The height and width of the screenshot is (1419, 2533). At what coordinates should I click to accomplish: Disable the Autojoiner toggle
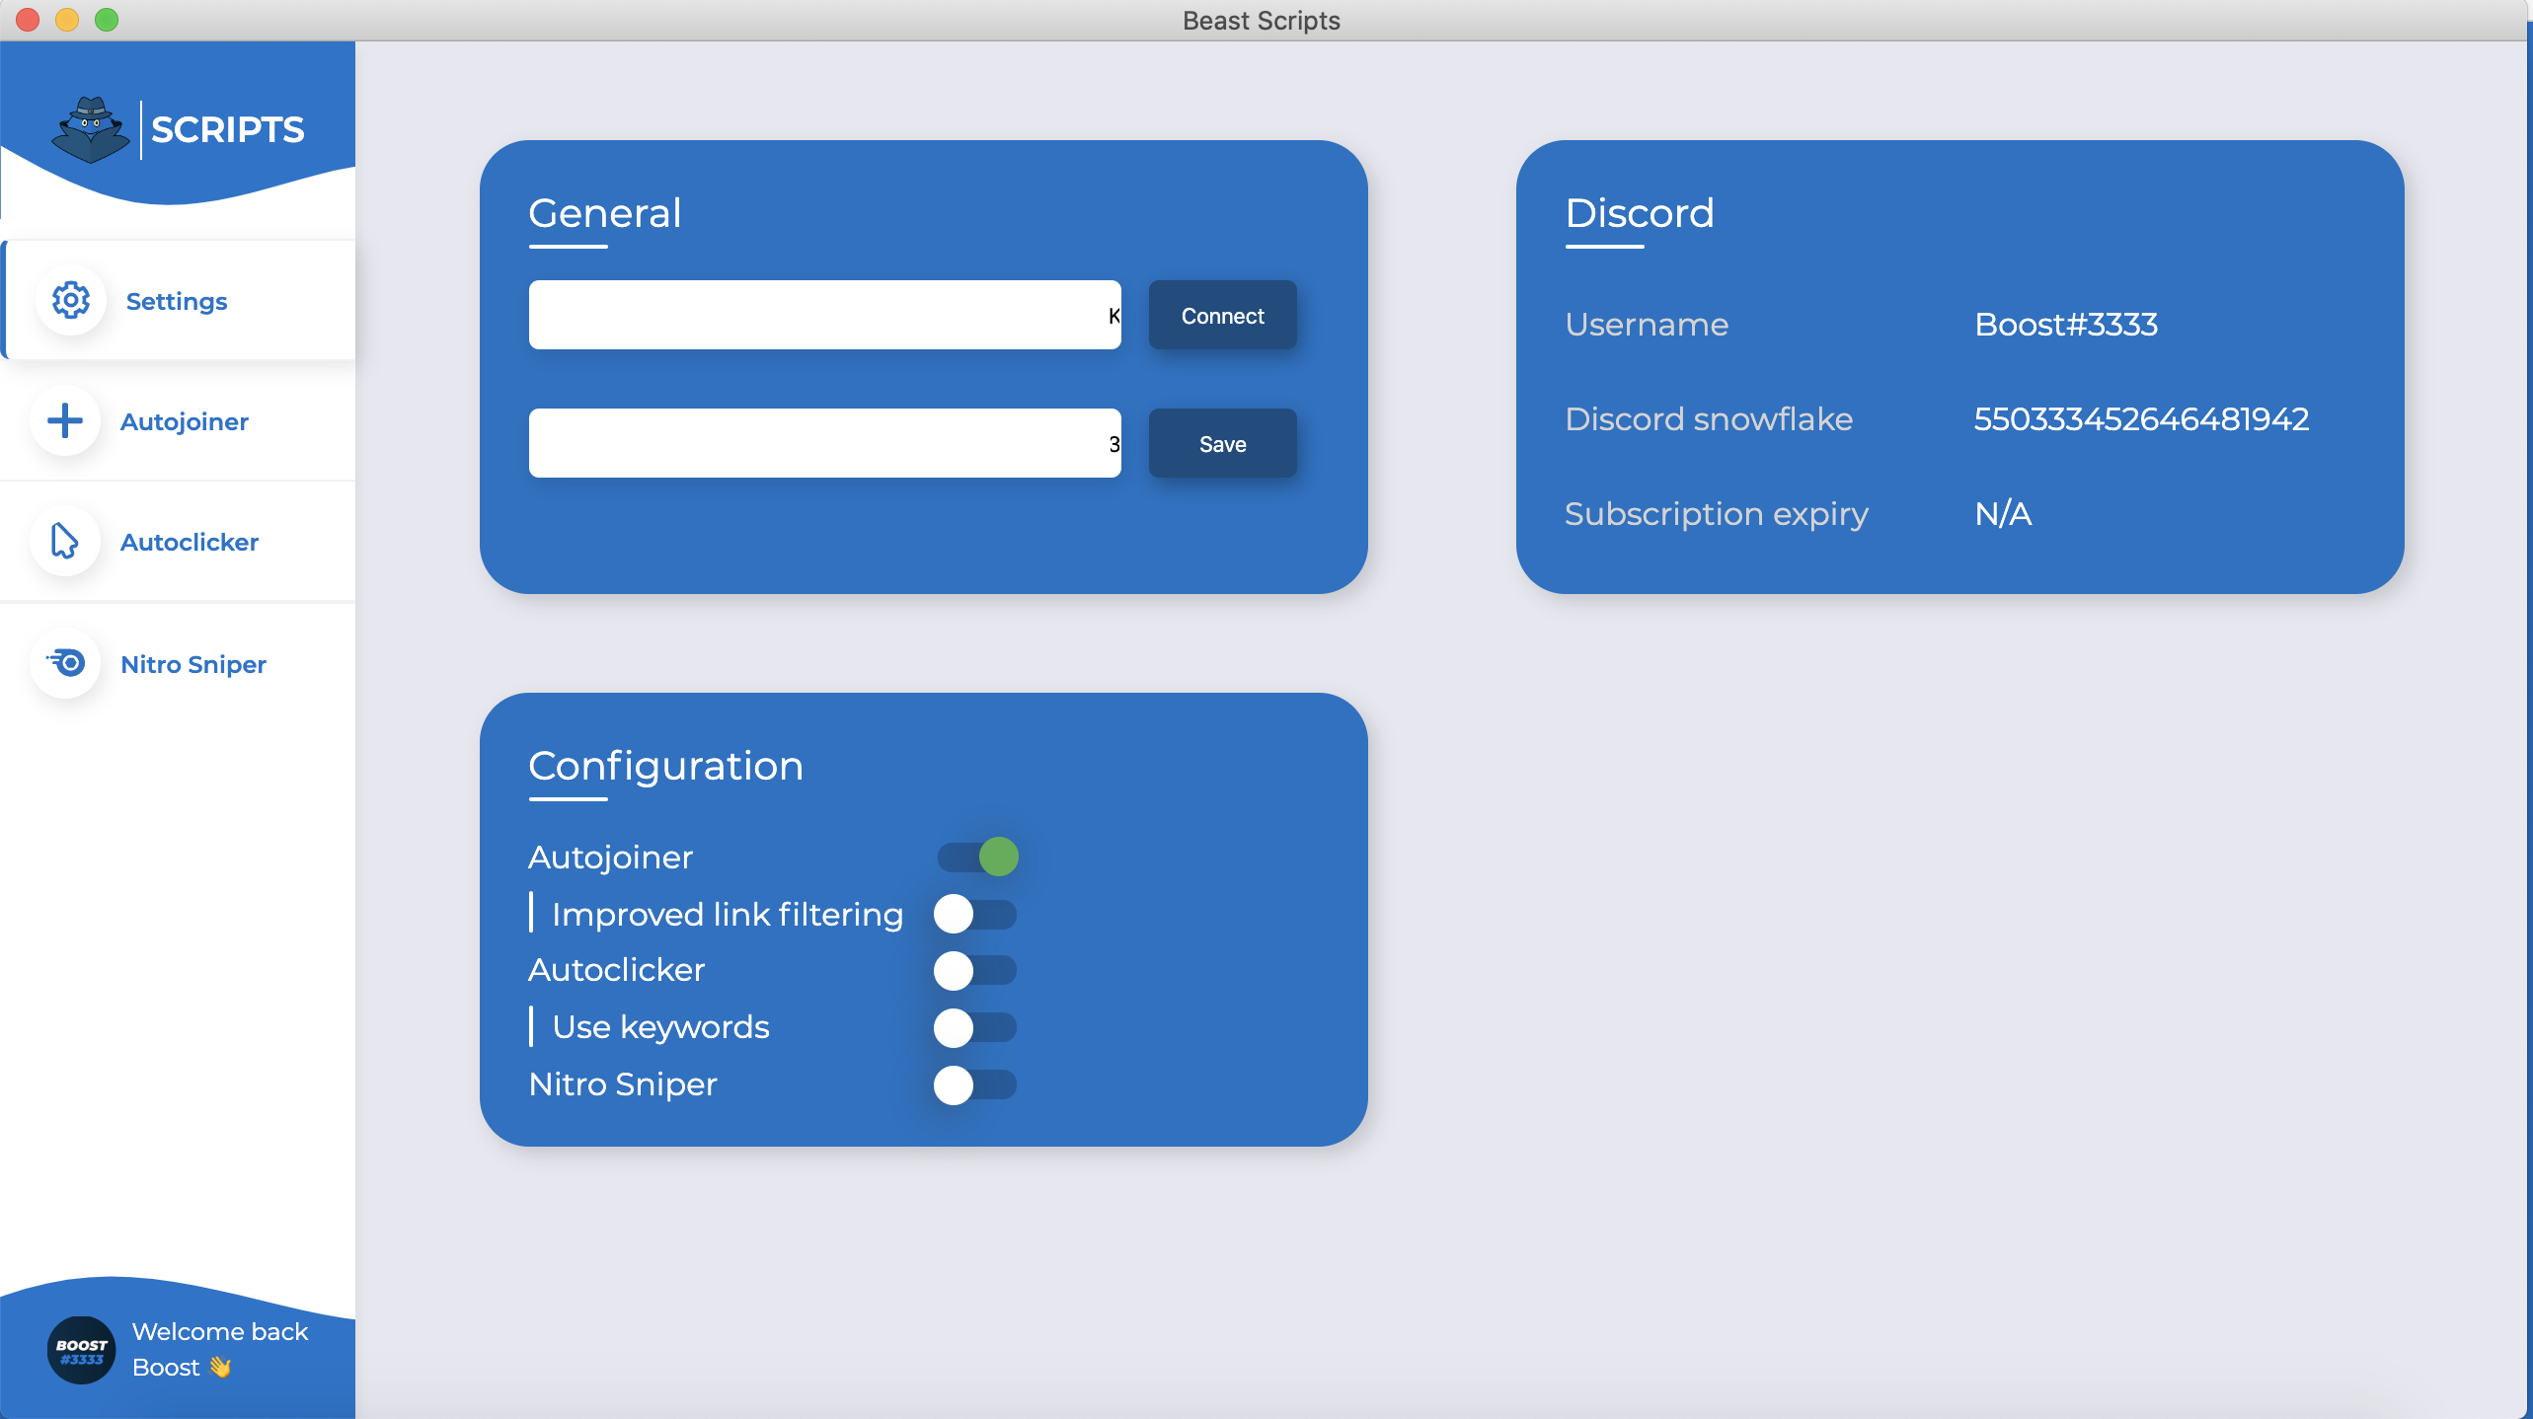click(x=977, y=857)
